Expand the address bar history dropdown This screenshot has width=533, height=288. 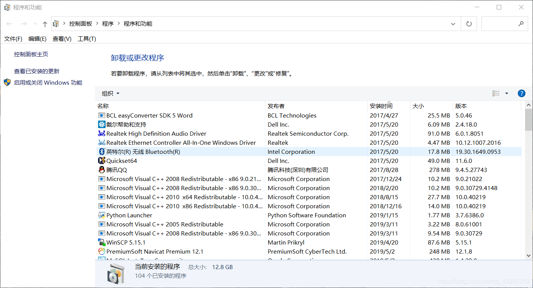[x=453, y=24]
